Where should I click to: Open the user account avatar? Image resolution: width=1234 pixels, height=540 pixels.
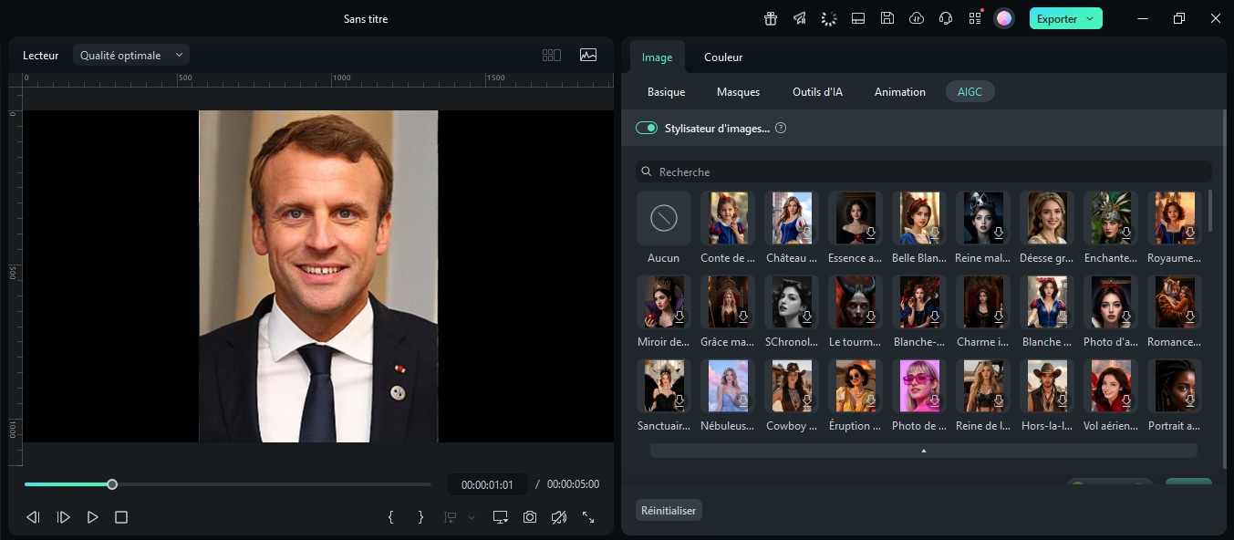(1004, 18)
